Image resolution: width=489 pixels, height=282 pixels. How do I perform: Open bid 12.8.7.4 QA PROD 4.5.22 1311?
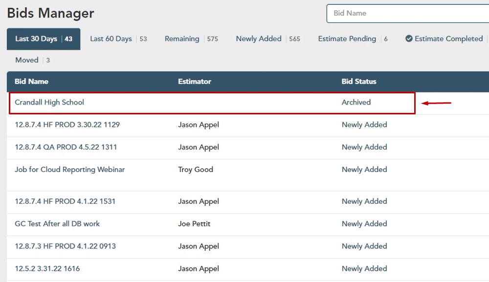[x=66, y=148]
